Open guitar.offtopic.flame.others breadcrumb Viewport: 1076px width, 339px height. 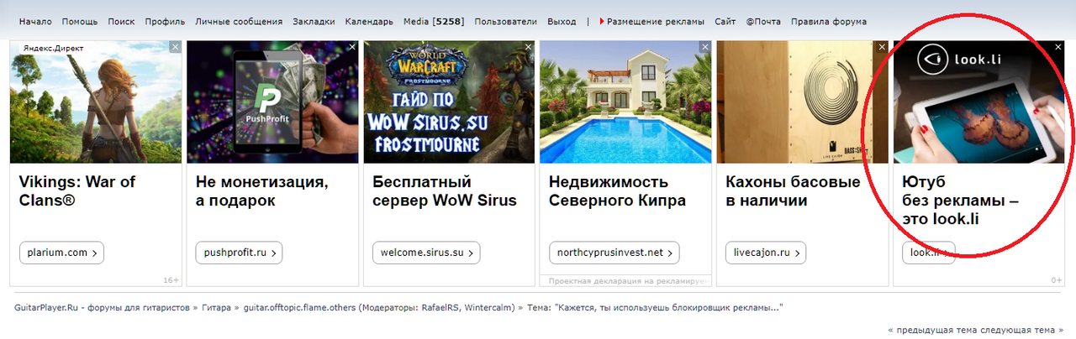click(299, 308)
